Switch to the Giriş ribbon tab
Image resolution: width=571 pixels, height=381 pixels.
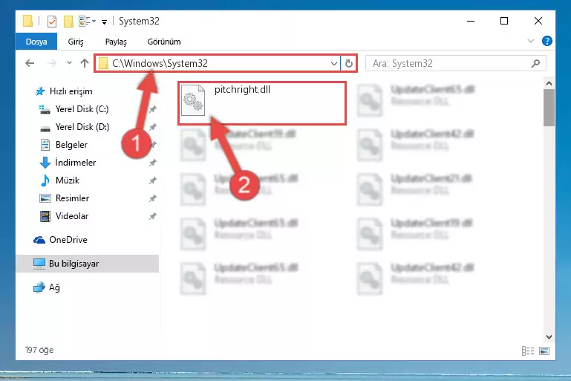(76, 42)
